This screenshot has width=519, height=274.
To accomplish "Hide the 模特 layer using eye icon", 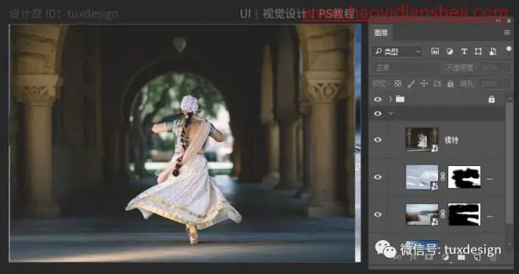I will tap(378, 140).
